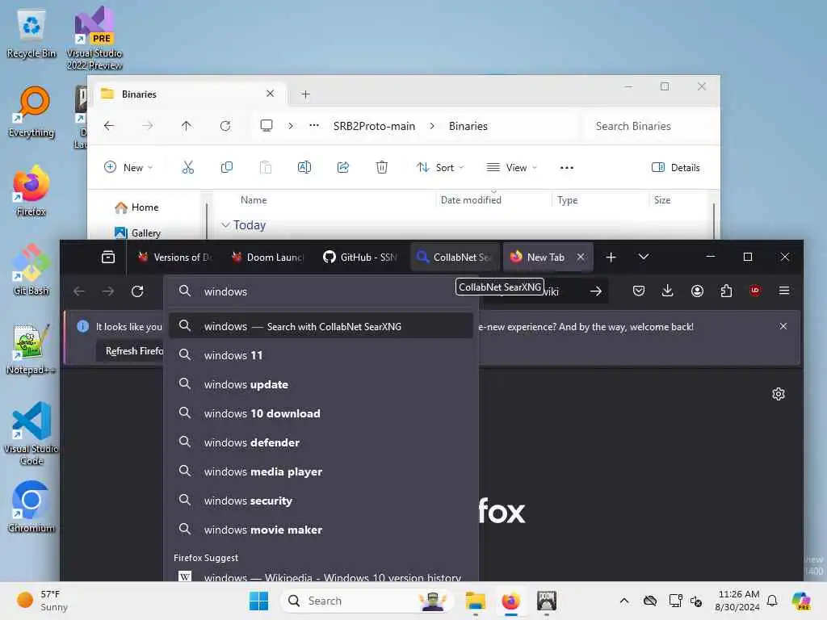Expand breadcrumb ellipsis in Explorer path

pos(314,126)
